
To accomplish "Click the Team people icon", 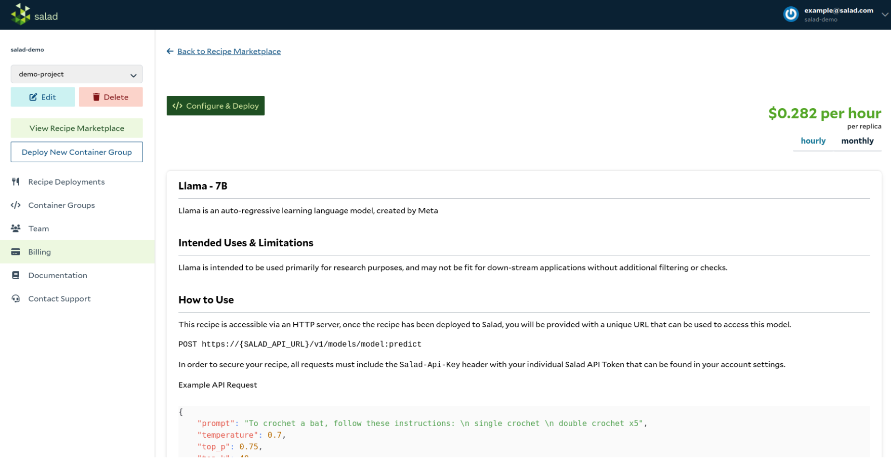I will [x=16, y=229].
